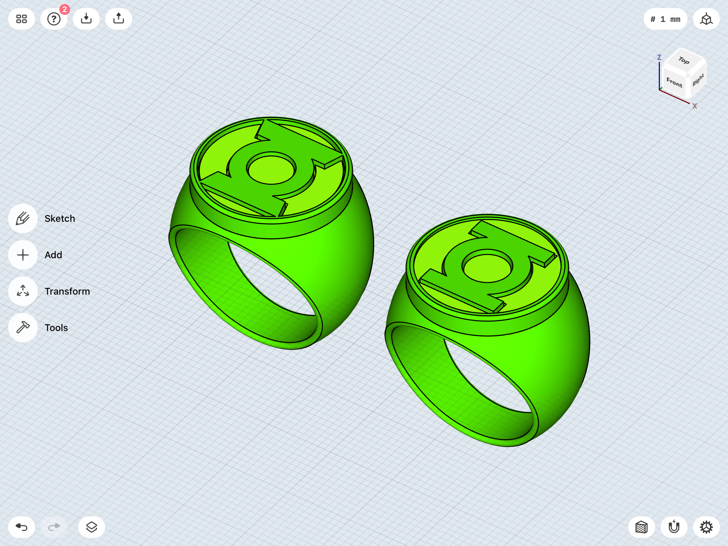Open the Transform menu label
The height and width of the screenshot is (546, 728).
67,291
